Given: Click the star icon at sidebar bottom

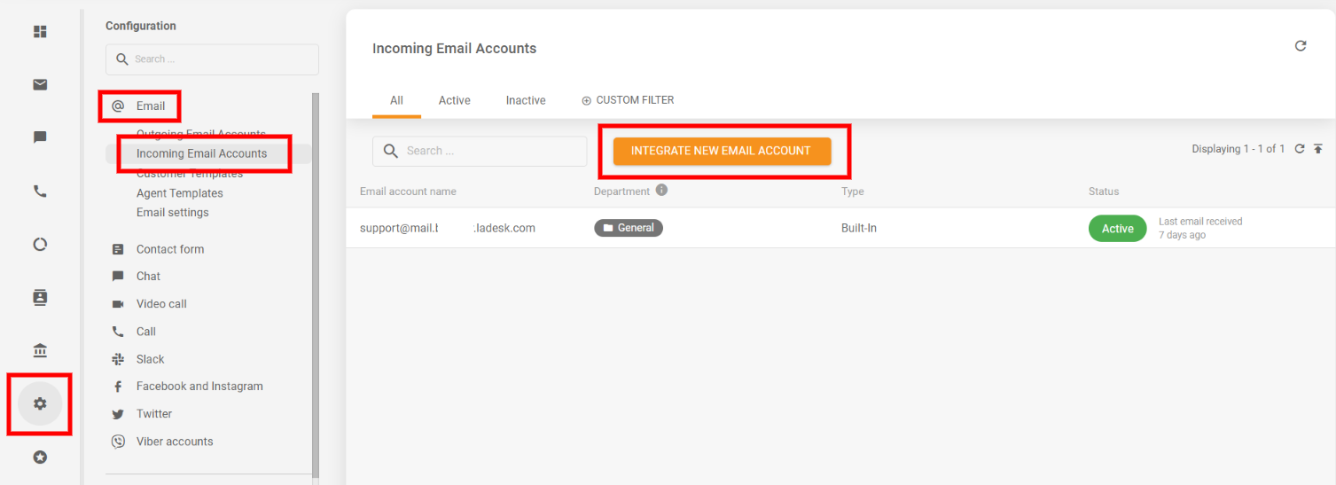Looking at the screenshot, I should click(40, 458).
